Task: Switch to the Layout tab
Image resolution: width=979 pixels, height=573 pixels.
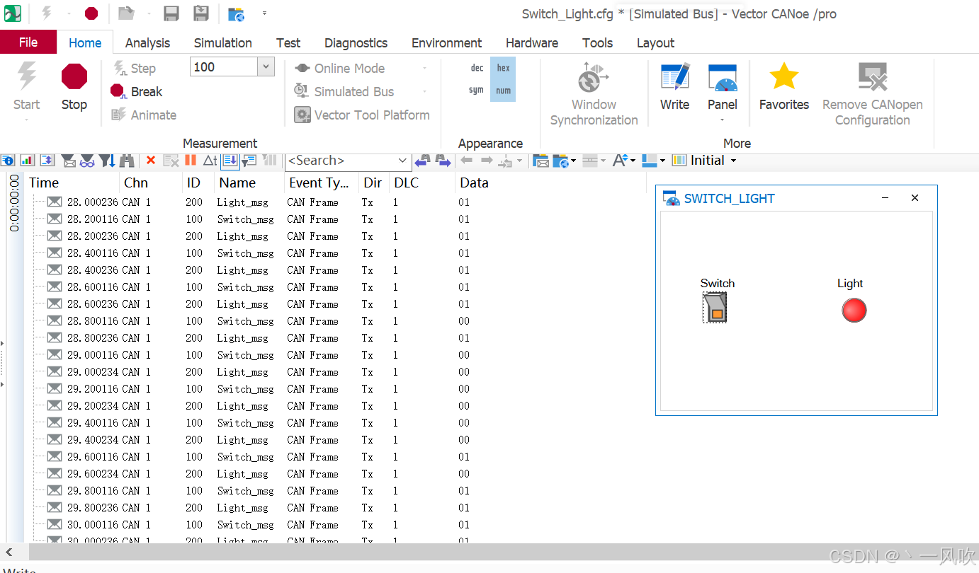Action: pyautogui.click(x=655, y=42)
